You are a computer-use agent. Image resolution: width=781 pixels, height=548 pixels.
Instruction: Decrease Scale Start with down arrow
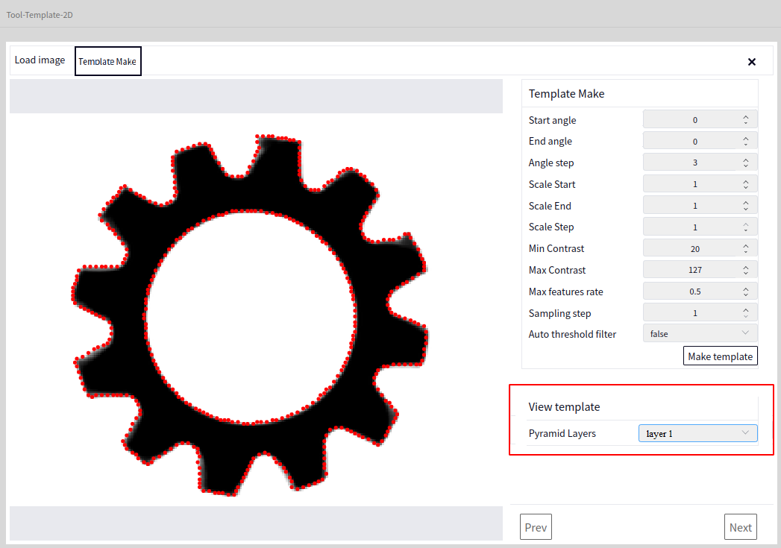pyautogui.click(x=746, y=186)
